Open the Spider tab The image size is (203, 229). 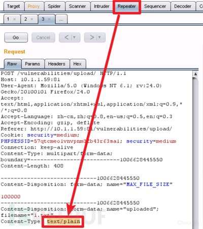54,7
